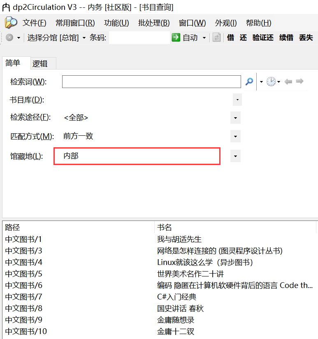
Task: Open dropdown arrow beside the stop icon
Action: tap(19, 38)
